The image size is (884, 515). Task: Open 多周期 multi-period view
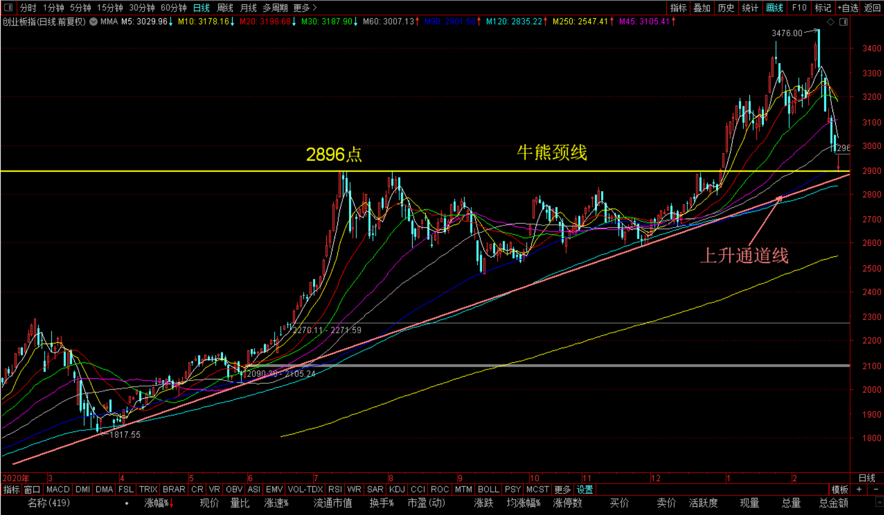point(275,8)
